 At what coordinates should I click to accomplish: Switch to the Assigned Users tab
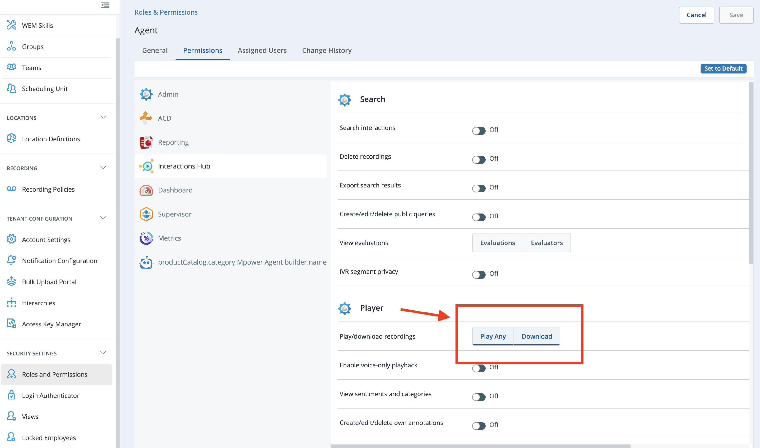tap(262, 50)
